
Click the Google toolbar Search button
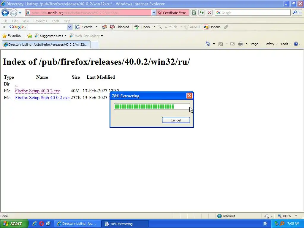pos(84,27)
